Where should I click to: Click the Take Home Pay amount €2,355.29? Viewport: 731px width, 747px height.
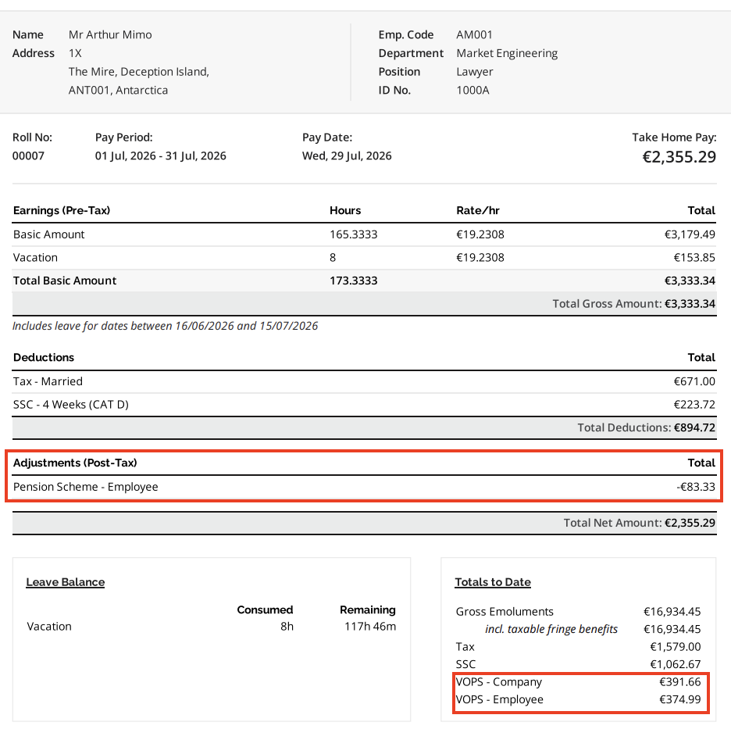pyautogui.click(x=679, y=157)
